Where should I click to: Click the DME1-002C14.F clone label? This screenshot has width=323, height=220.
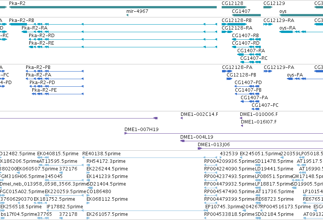[199, 114]
